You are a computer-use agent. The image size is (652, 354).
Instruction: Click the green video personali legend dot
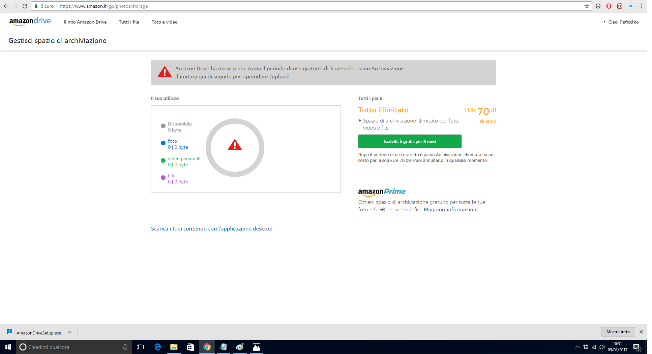[x=163, y=161]
